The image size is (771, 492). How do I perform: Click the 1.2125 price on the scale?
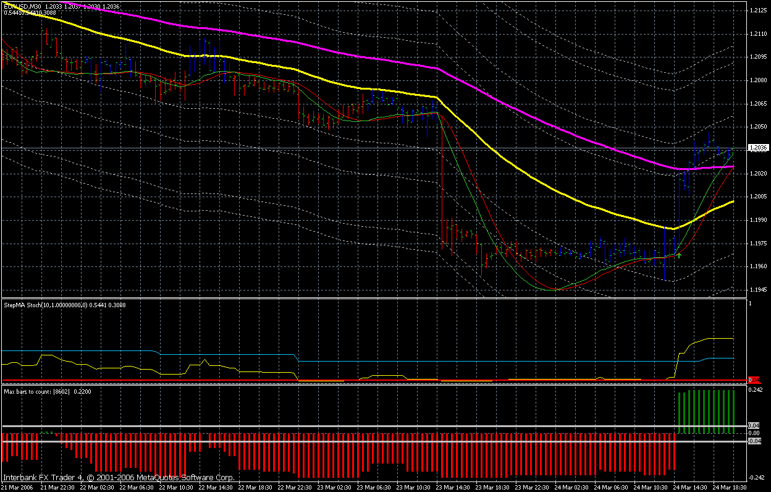pyautogui.click(x=758, y=11)
